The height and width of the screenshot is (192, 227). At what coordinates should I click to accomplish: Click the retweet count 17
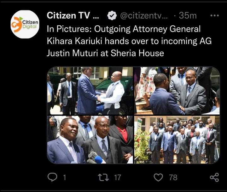(x=117, y=178)
